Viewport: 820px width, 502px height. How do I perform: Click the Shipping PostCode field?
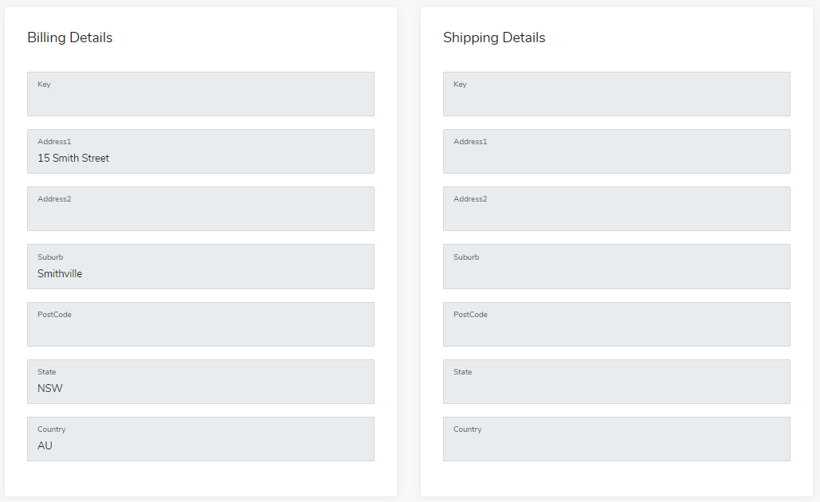[x=617, y=324]
